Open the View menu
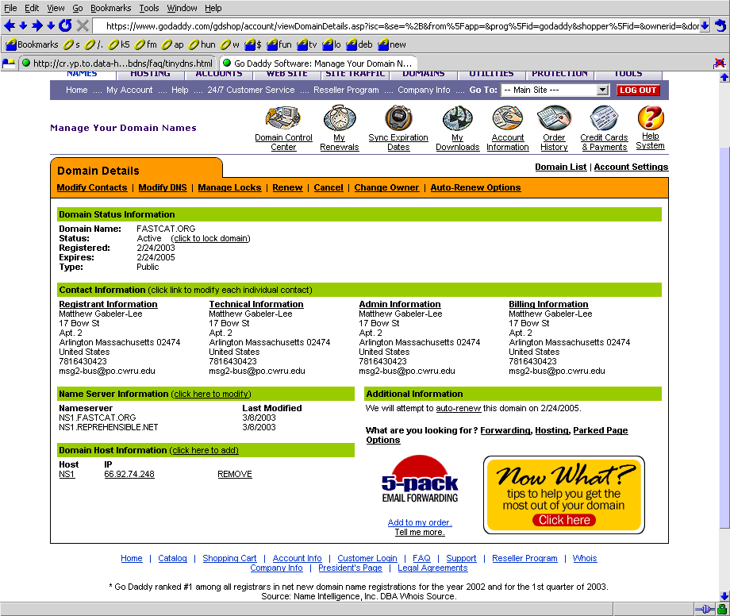 [x=56, y=8]
